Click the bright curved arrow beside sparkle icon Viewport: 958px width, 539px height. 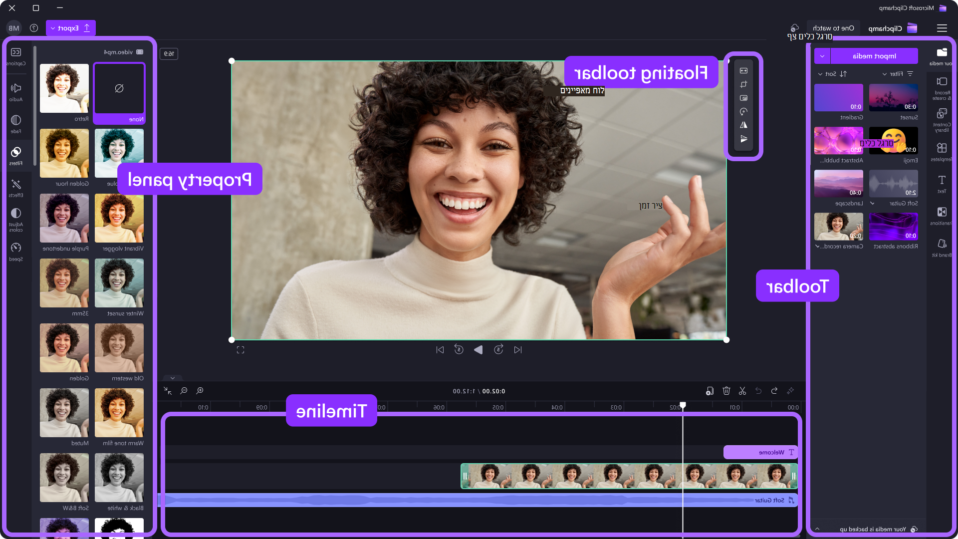pyautogui.click(x=774, y=391)
